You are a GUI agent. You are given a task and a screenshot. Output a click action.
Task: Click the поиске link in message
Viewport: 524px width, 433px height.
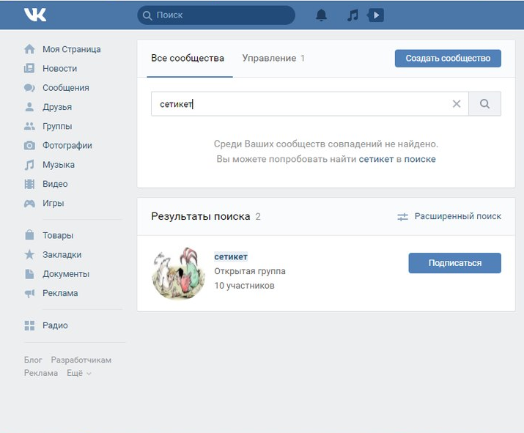tap(420, 159)
